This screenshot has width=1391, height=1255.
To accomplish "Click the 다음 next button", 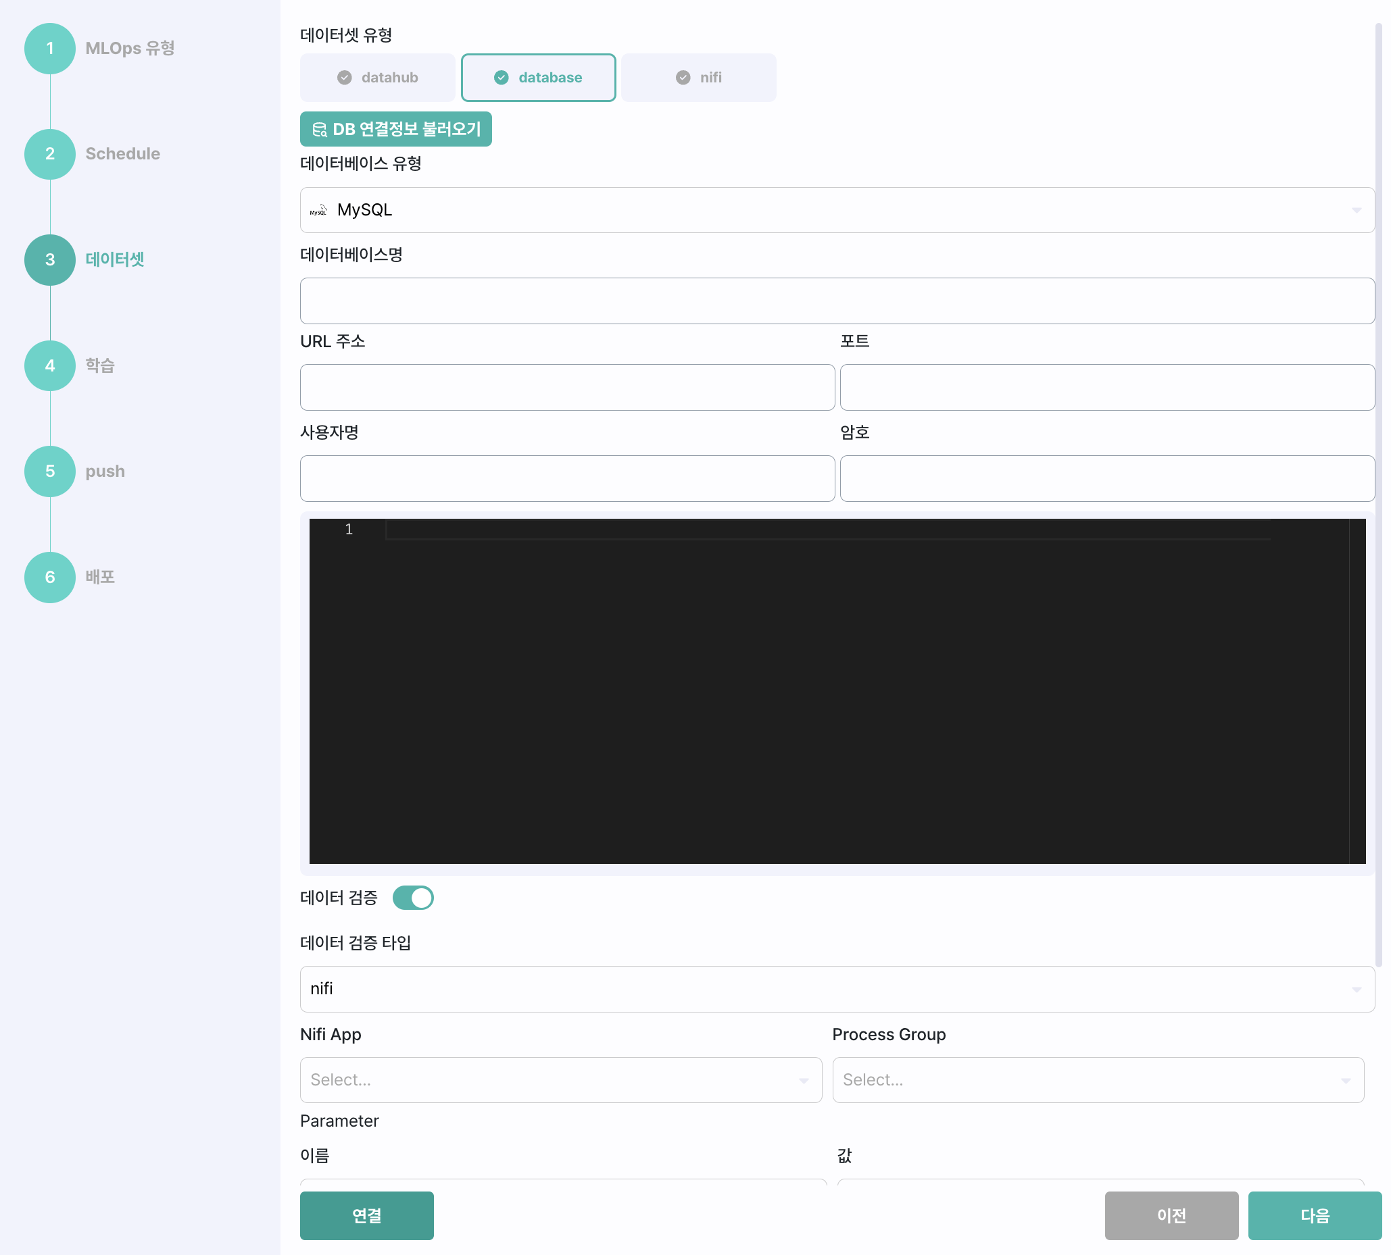I will [1314, 1216].
